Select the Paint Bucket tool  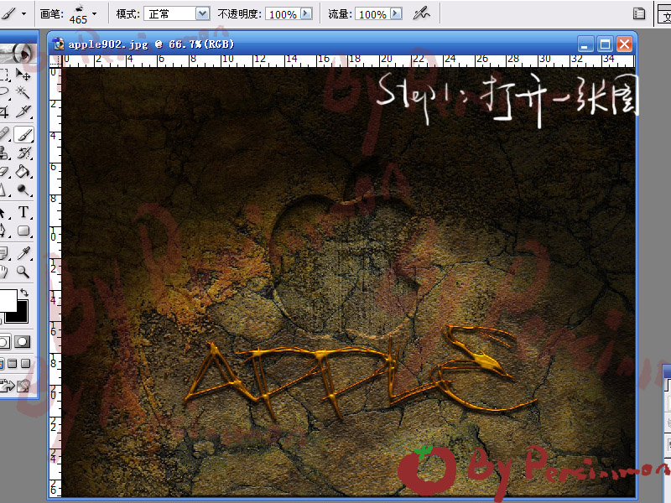(x=23, y=172)
